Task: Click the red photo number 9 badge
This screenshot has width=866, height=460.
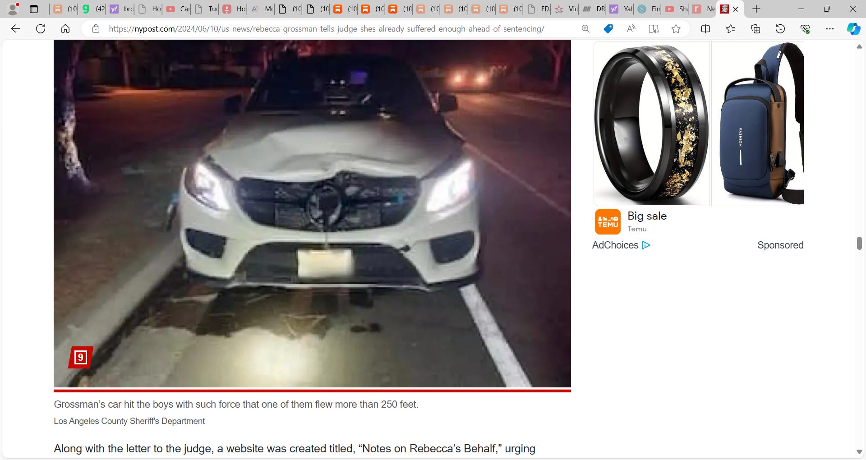Action: (x=81, y=357)
